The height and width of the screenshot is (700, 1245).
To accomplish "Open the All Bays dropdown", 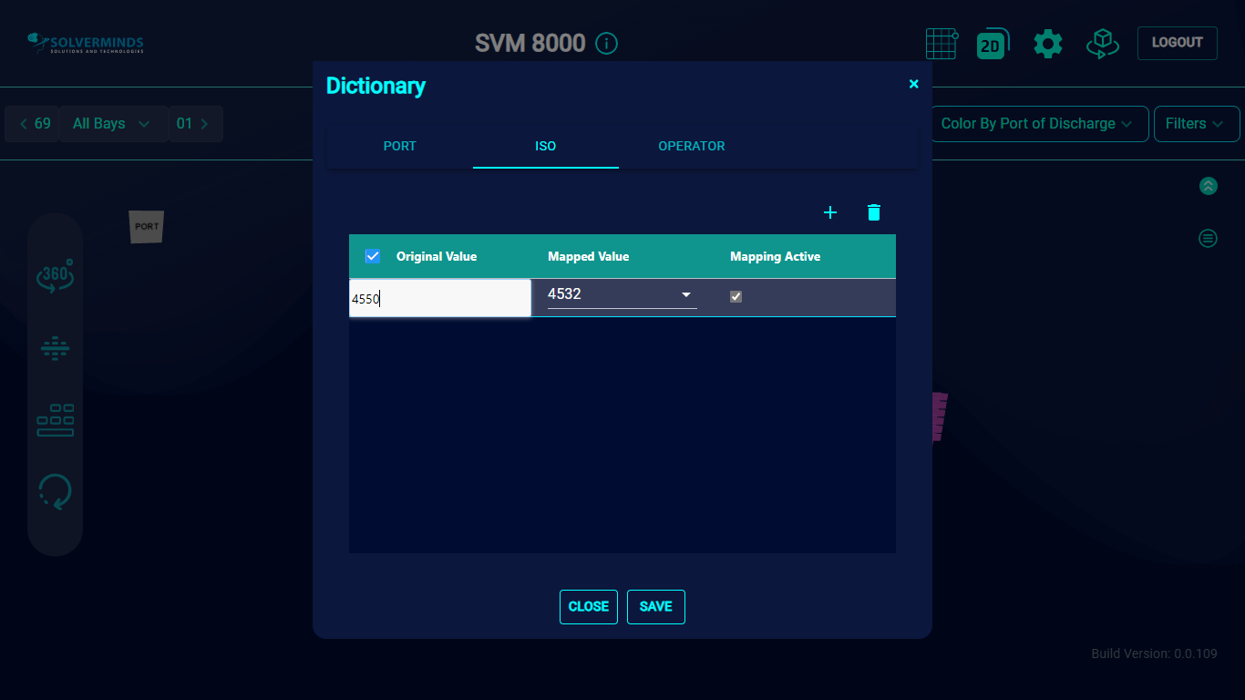I will (113, 124).
